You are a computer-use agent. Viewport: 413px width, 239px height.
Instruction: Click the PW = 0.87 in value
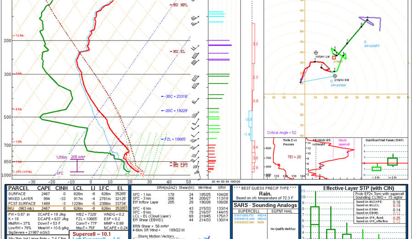(x=20, y=215)
